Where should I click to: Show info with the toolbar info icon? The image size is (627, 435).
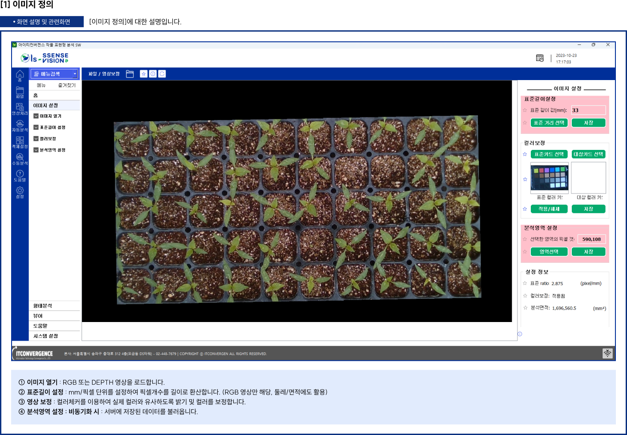click(x=153, y=74)
